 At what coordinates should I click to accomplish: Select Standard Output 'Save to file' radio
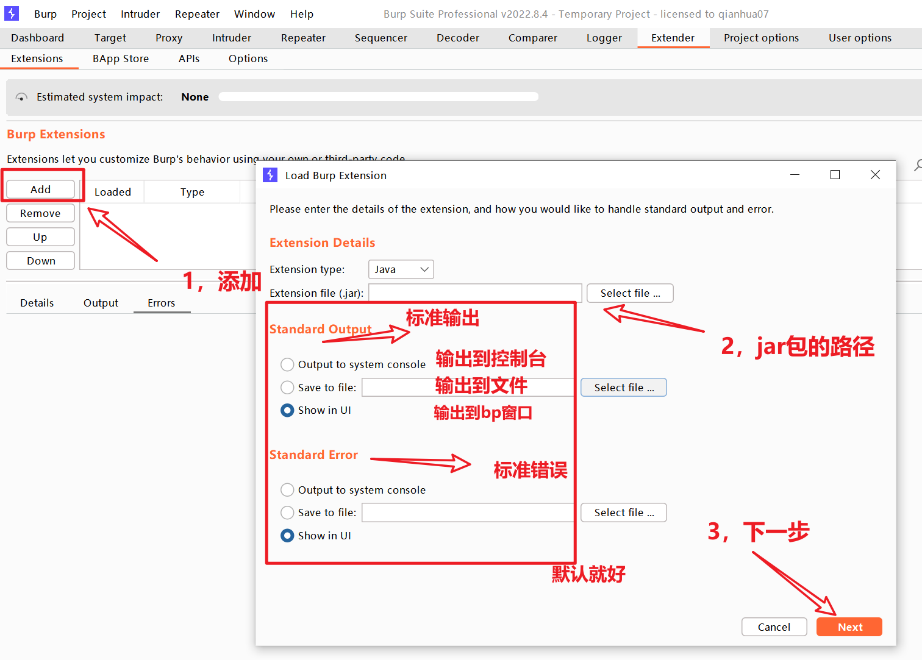click(x=287, y=388)
